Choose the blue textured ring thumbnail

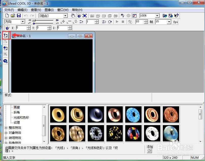click(133, 115)
